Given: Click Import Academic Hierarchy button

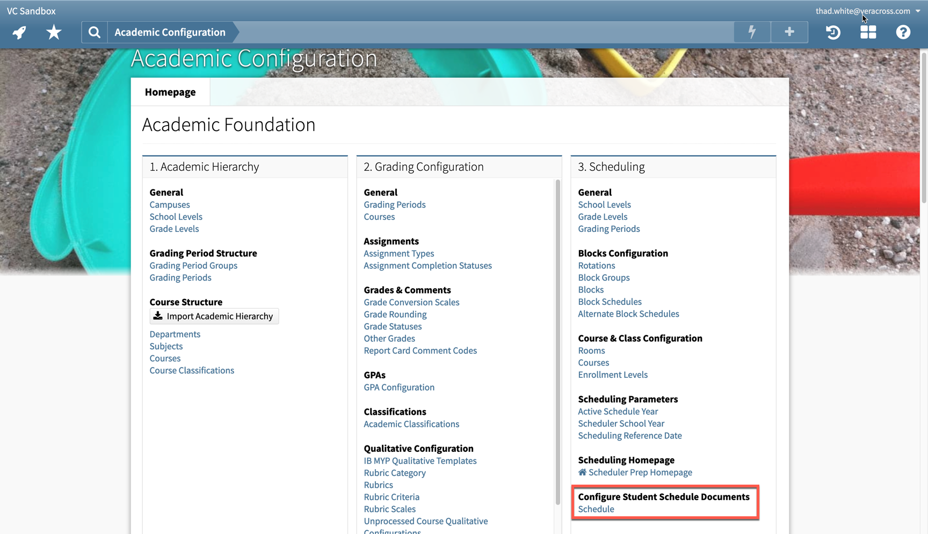Looking at the screenshot, I should coord(214,316).
